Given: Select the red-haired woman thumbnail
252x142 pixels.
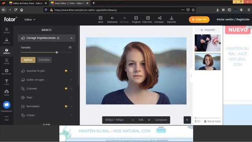Looking at the screenshot, I should point(208,62).
